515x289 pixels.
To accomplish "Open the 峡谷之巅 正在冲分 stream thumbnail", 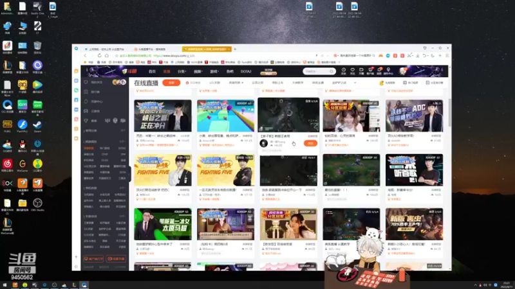I will coord(163,116).
